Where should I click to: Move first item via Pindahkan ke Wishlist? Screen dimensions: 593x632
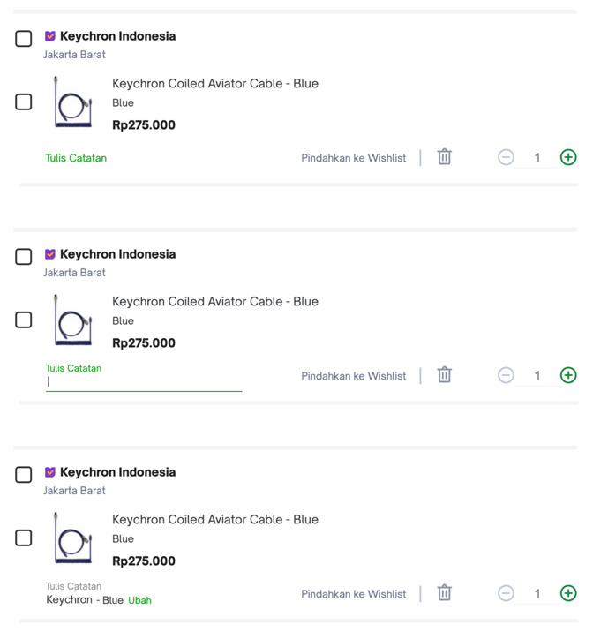coord(354,158)
